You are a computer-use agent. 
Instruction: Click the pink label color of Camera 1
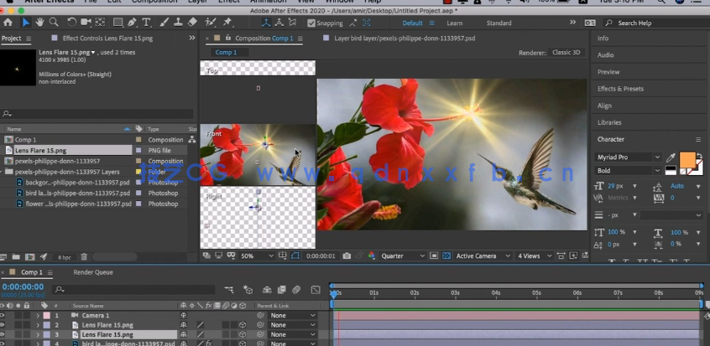(x=47, y=315)
